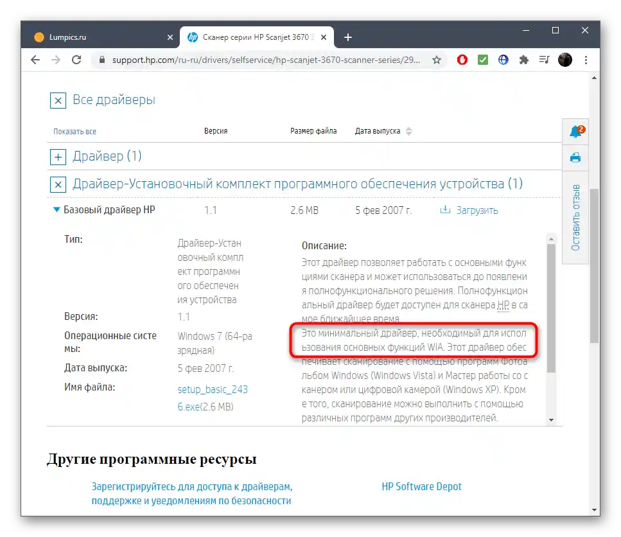Open the blue globe extension icon

pyautogui.click(x=503, y=60)
